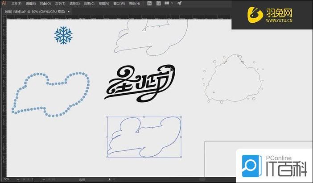Close the 转换.ai document tab
This screenshot has height=183, width=313.
[69, 12]
